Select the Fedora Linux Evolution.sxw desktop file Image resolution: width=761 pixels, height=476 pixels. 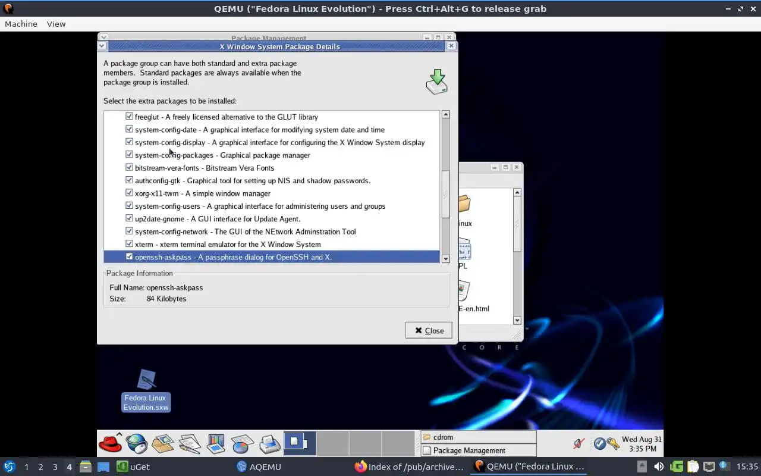146,390
